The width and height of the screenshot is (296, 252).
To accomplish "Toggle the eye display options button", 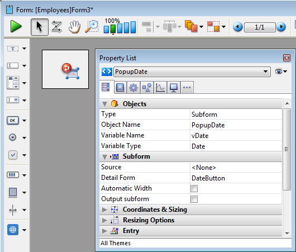I will coord(281,72).
